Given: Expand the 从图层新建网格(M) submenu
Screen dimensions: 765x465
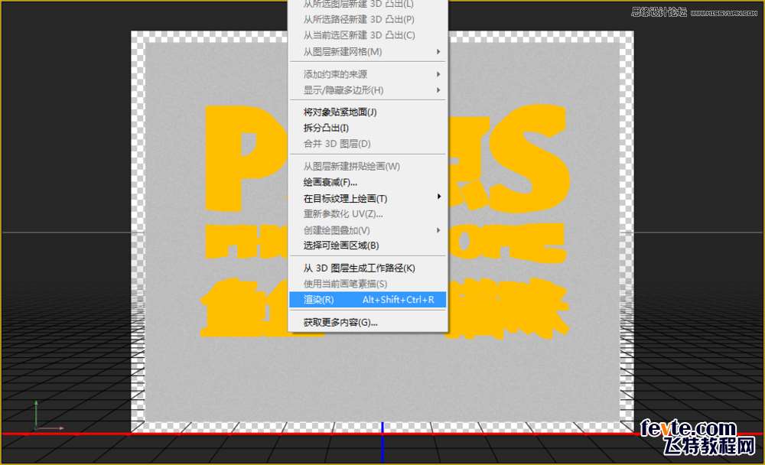Looking at the screenshot, I should (368, 52).
